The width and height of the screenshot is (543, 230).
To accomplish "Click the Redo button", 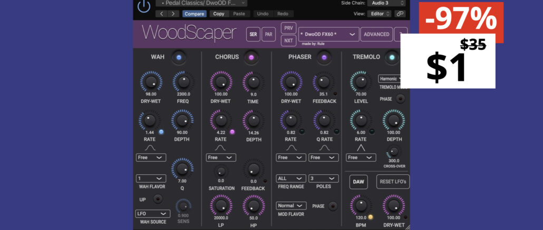I will [283, 14].
